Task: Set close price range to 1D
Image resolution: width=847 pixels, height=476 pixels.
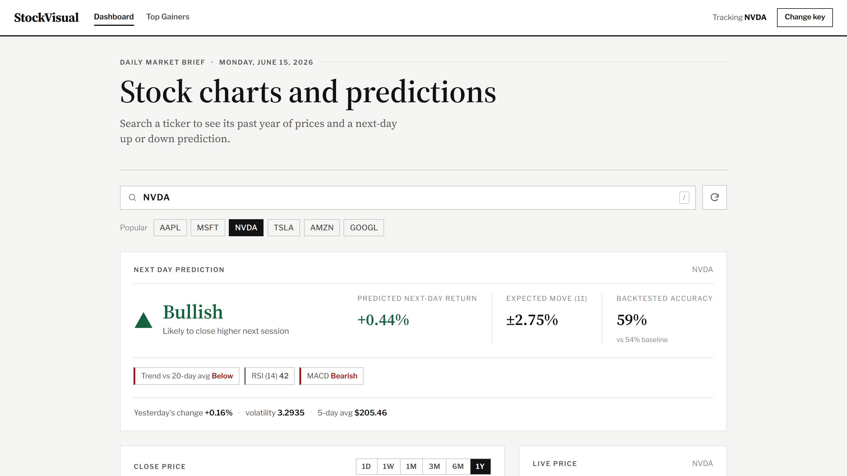Action: pyautogui.click(x=366, y=466)
